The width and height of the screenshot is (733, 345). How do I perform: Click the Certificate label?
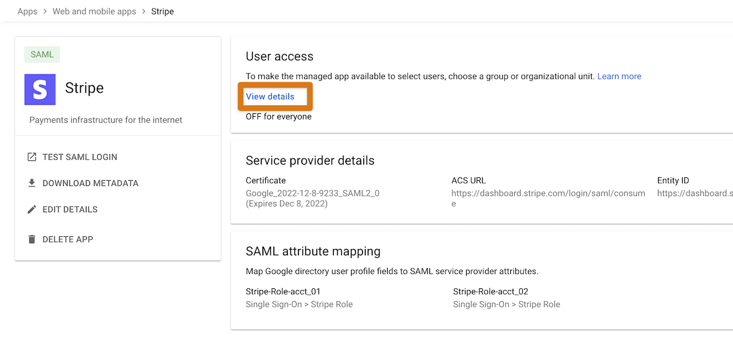pyautogui.click(x=266, y=180)
